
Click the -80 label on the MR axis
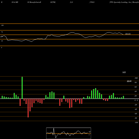tap(136, 118)
